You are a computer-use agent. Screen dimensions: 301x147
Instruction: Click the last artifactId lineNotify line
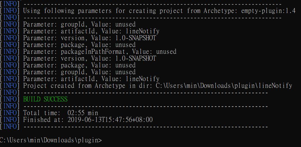(x=91, y=79)
